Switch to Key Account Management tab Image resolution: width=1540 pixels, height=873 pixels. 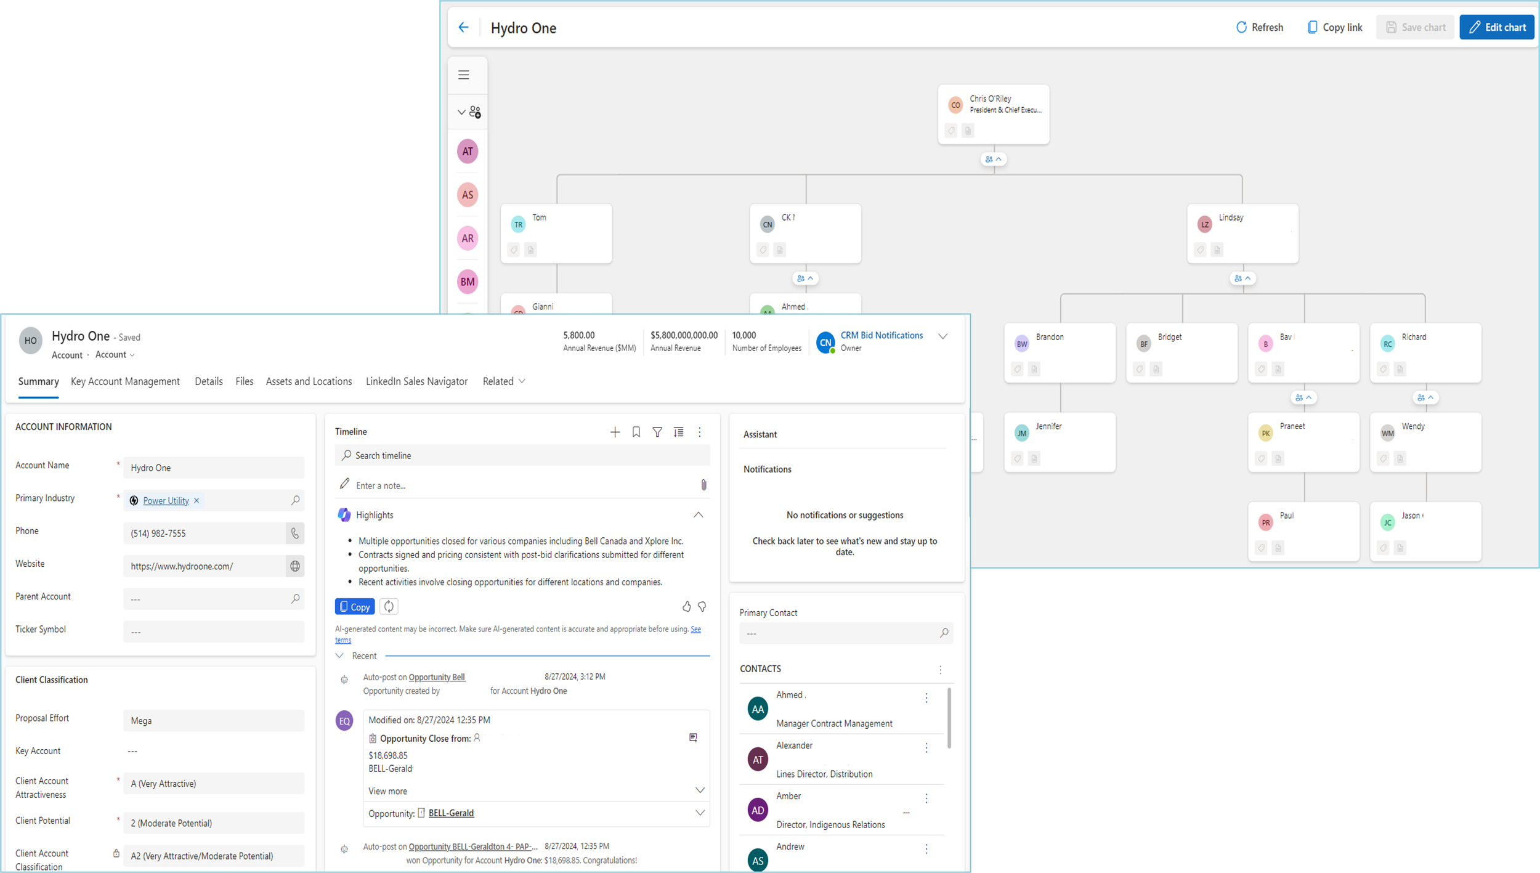click(125, 381)
